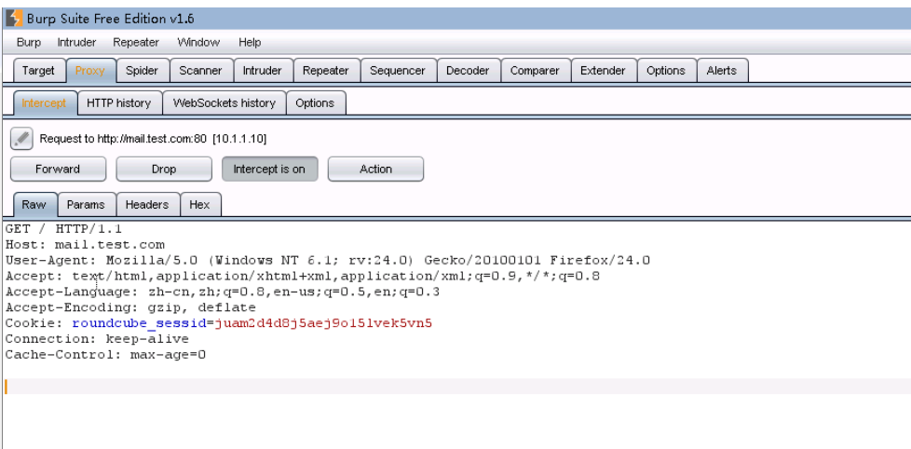Switch to the Headers view tab
This screenshot has width=911, height=449.
[x=147, y=204]
